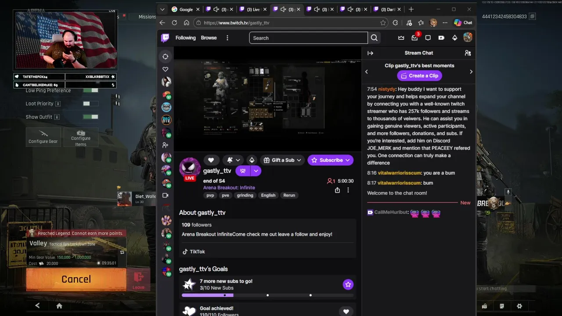Open Copilot Chat button in browser toolbar
The height and width of the screenshot is (316, 562).
(463, 23)
